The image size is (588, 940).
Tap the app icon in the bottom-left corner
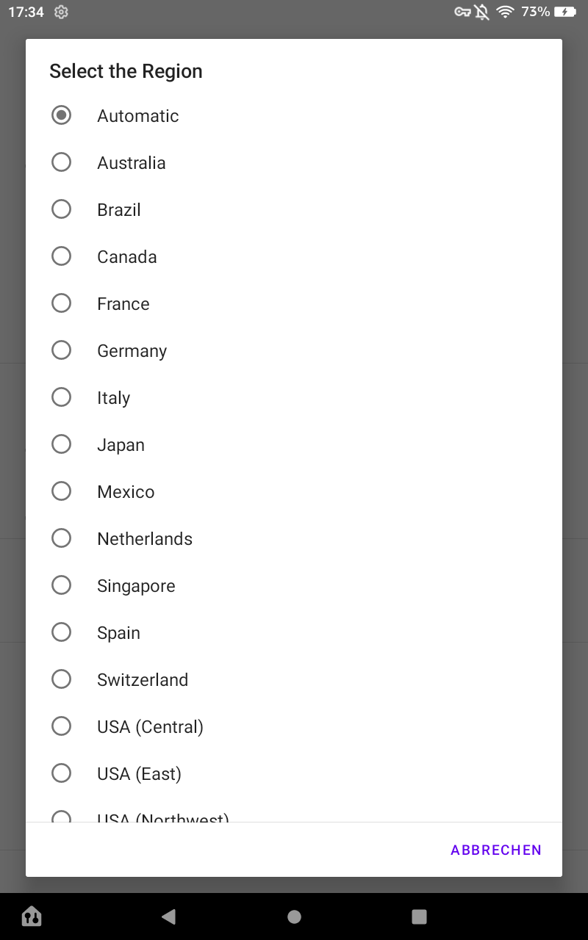point(31,916)
